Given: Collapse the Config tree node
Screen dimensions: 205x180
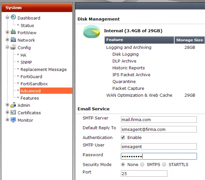Looking at the screenshot, I should (x=8, y=47).
